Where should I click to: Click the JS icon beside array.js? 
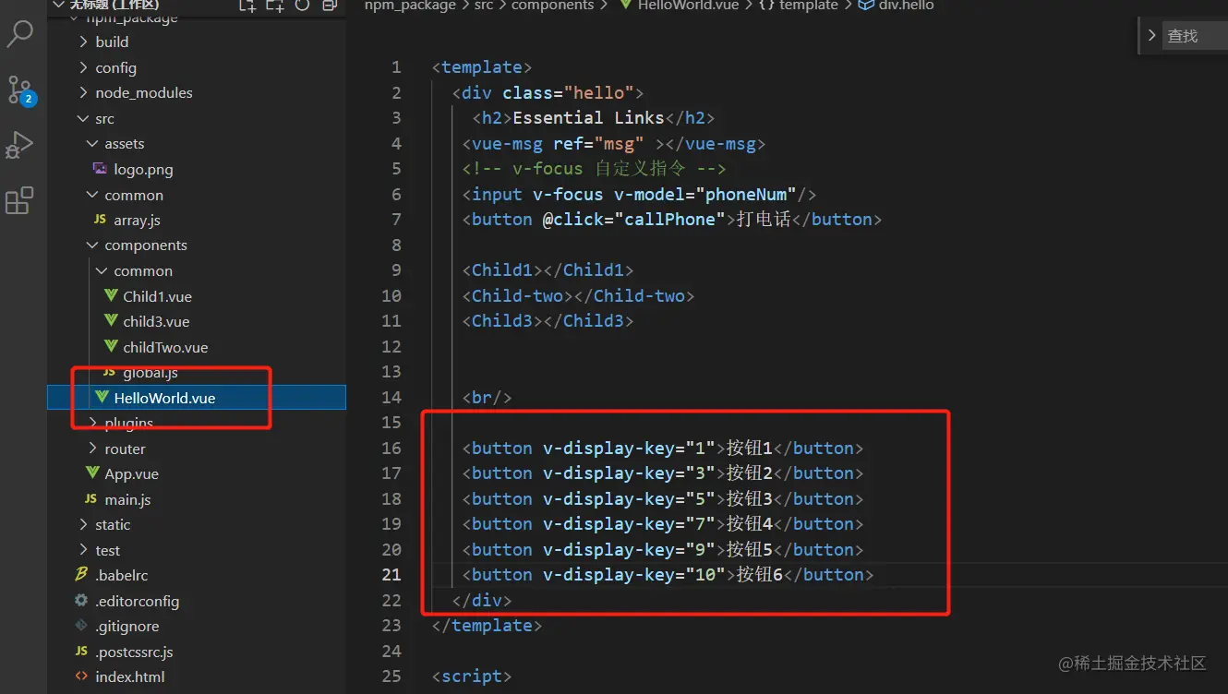(100, 220)
